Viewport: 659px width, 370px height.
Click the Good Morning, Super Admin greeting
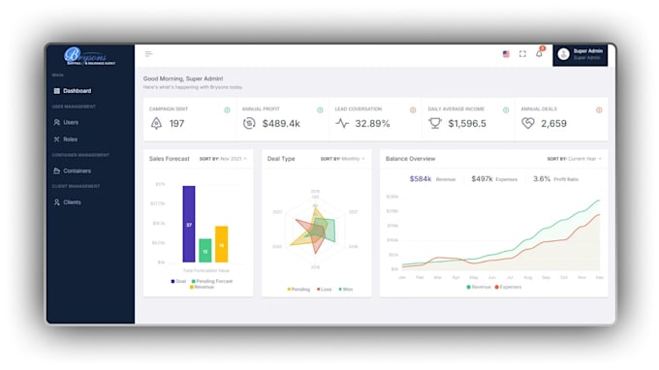pos(183,78)
